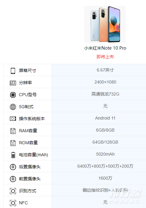The height and width of the screenshot is (208, 146).
Task: Click the shield icon beside 操作系统版本
Action: click(x=13, y=119)
